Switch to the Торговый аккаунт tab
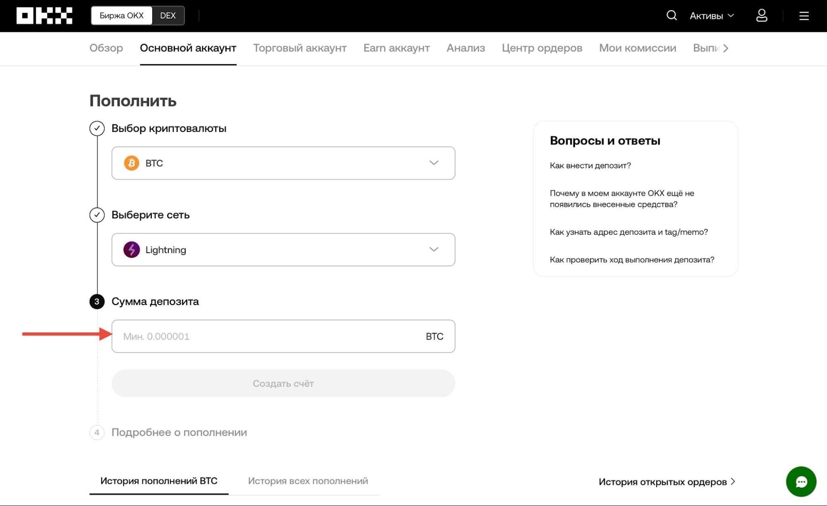The height and width of the screenshot is (506, 827). (300, 48)
